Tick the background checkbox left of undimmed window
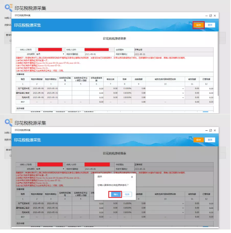The height and width of the screenshot is (233, 231). [10, 41]
